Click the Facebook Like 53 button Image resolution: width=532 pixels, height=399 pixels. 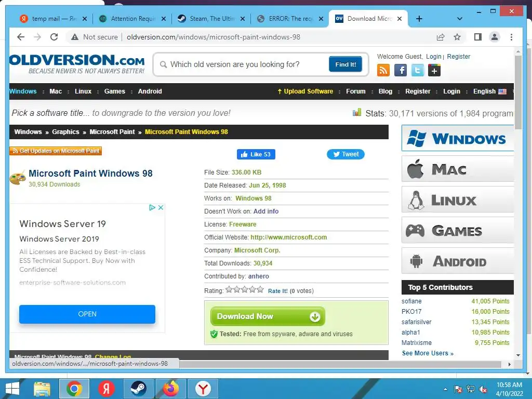(256, 154)
